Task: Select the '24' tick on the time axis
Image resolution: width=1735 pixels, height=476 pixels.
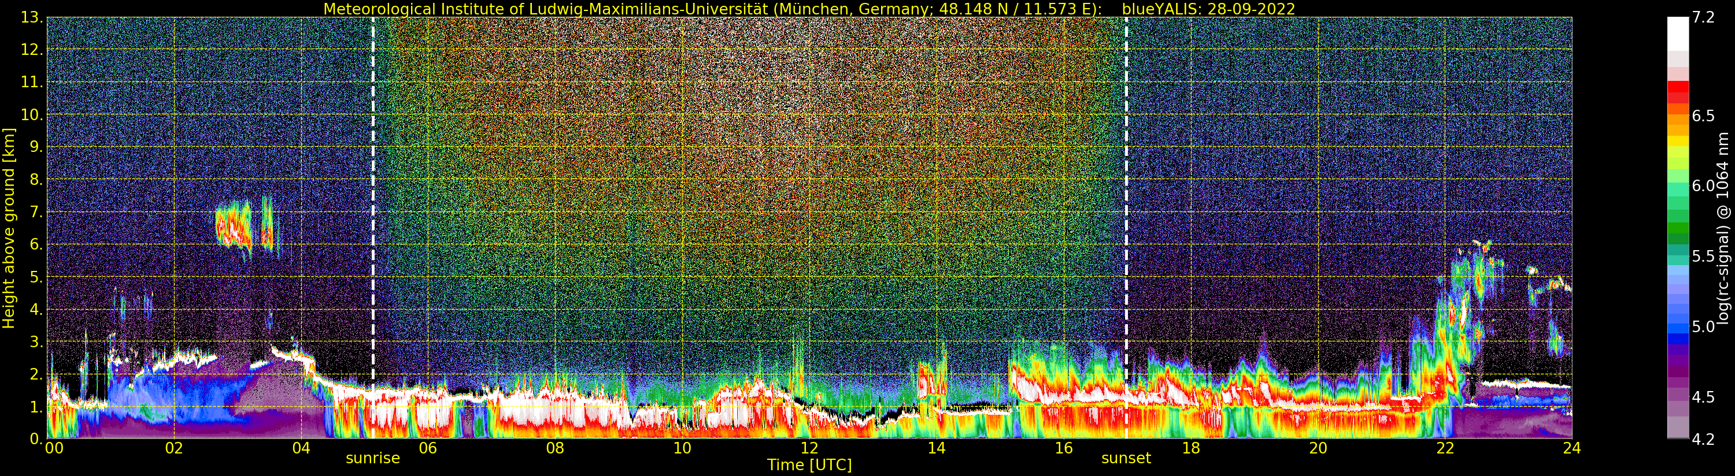Action: [x=1572, y=448]
